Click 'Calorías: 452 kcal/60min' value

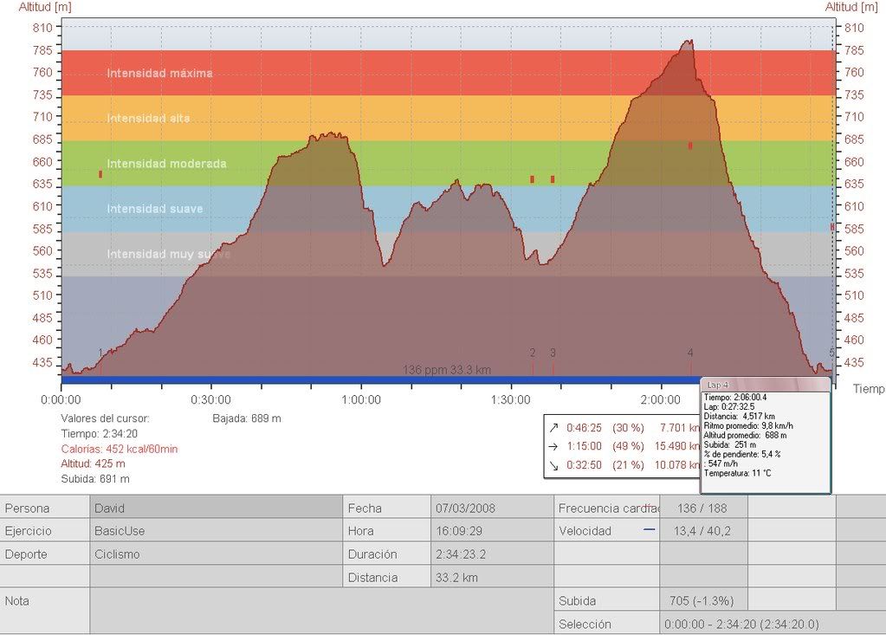pyautogui.click(x=120, y=449)
